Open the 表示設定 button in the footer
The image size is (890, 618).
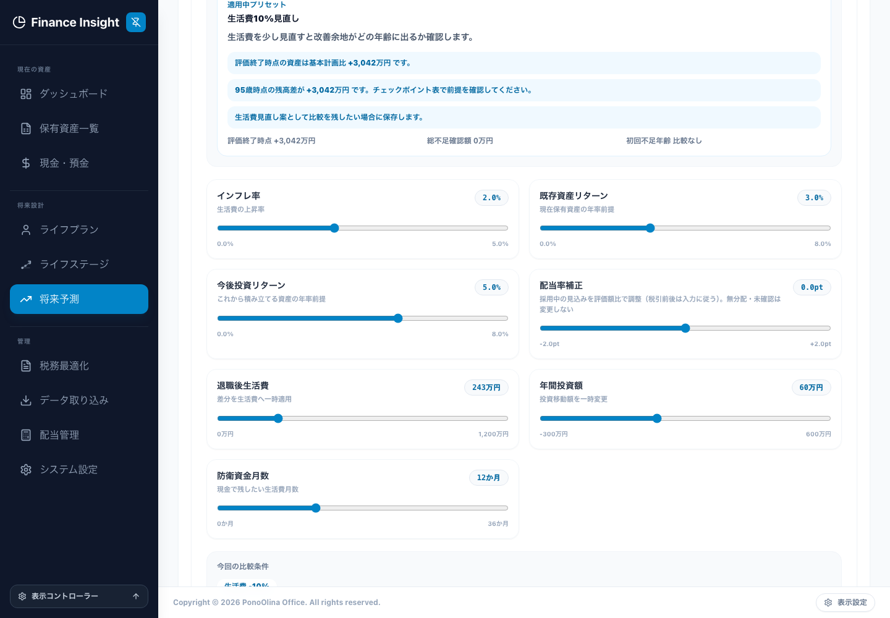pyautogui.click(x=845, y=603)
